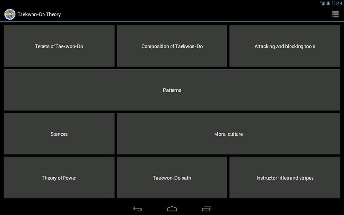This screenshot has height=215, width=344.
Task: Open Attacking and blocking tools section
Action: click(285, 46)
